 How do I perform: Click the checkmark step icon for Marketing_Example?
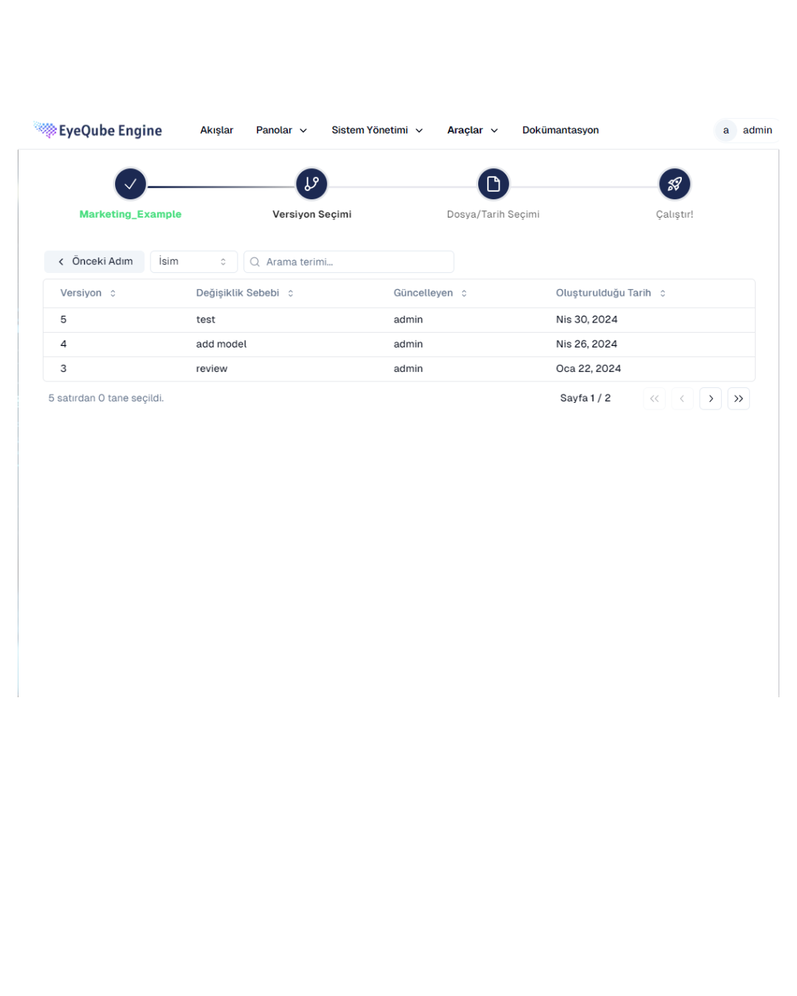pyautogui.click(x=130, y=184)
